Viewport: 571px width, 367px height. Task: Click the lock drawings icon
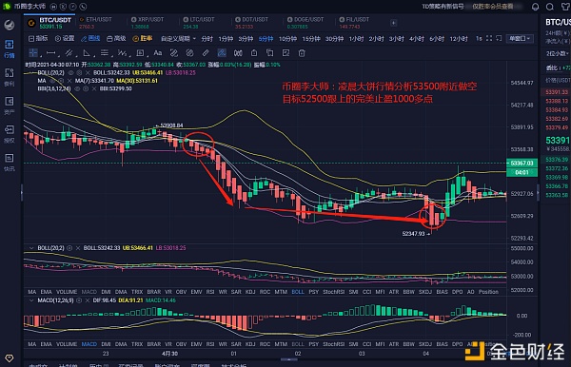point(254,53)
